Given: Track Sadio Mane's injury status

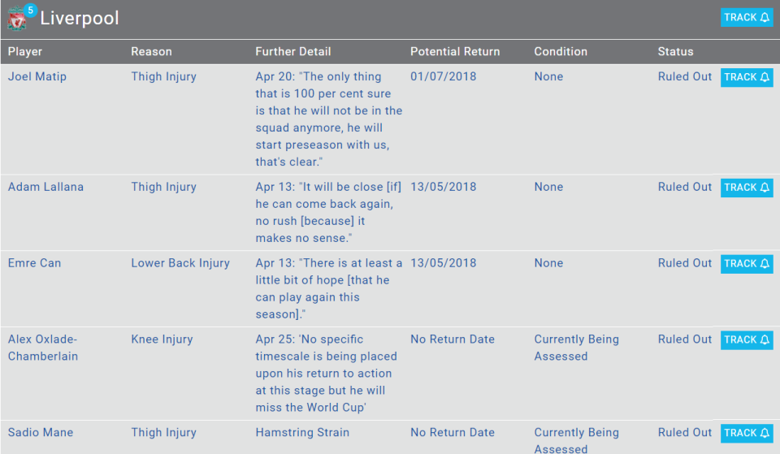Looking at the screenshot, I should pyautogui.click(x=747, y=433).
